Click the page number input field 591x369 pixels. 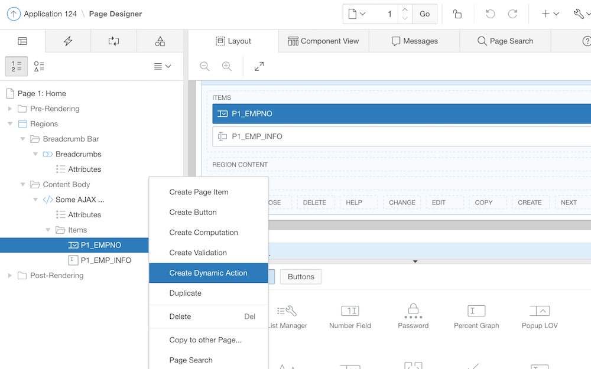point(385,14)
